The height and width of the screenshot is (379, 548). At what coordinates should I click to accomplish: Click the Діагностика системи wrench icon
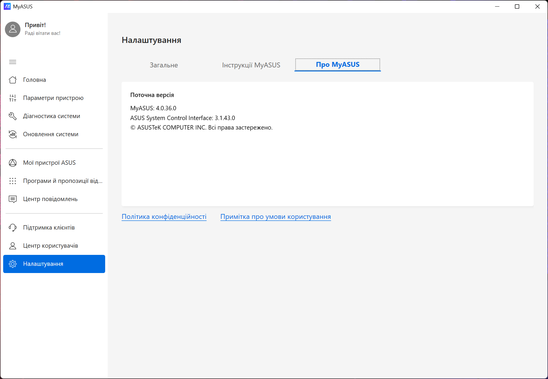coord(13,116)
